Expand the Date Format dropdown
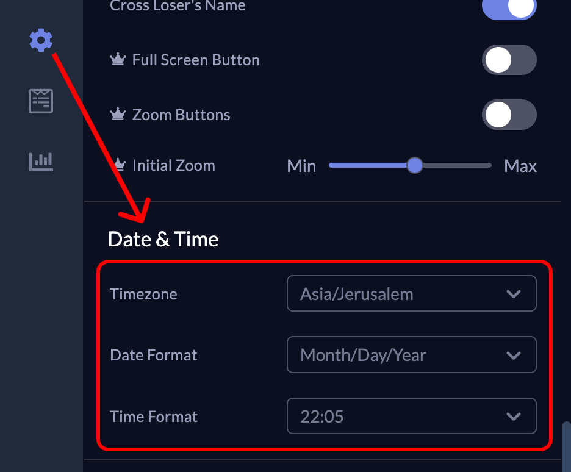Screen dimensions: 571x472 [x=411, y=355]
